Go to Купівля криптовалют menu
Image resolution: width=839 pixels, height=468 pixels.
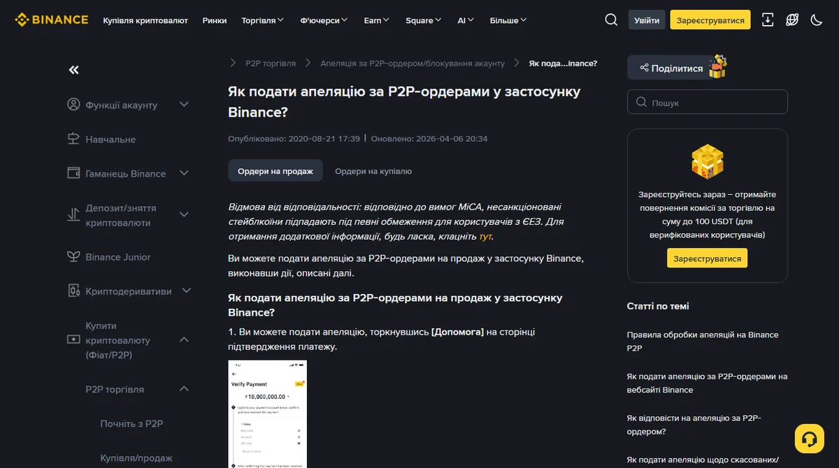point(145,20)
